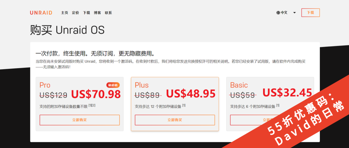Expand the language dropdown arrow
Screen dimensions: 349x148
click(x=294, y=13)
